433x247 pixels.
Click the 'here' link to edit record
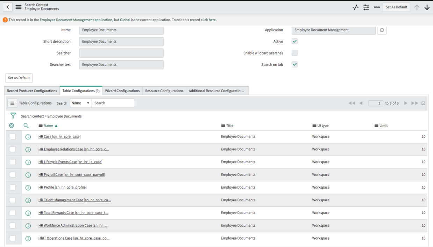pyautogui.click(x=212, y=20)
